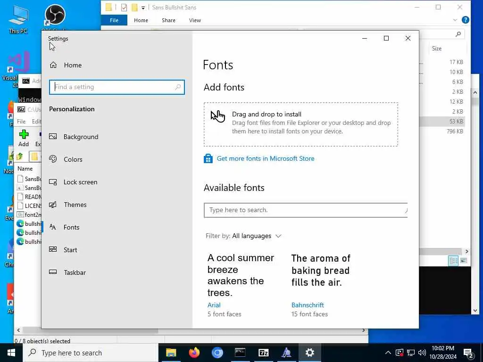Open Background personalization settings

click(x=74, y=137)
